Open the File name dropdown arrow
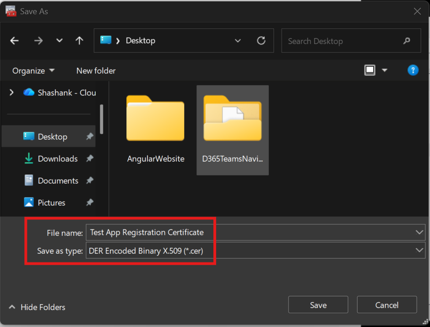430x327 pixels. coord(419,232)
